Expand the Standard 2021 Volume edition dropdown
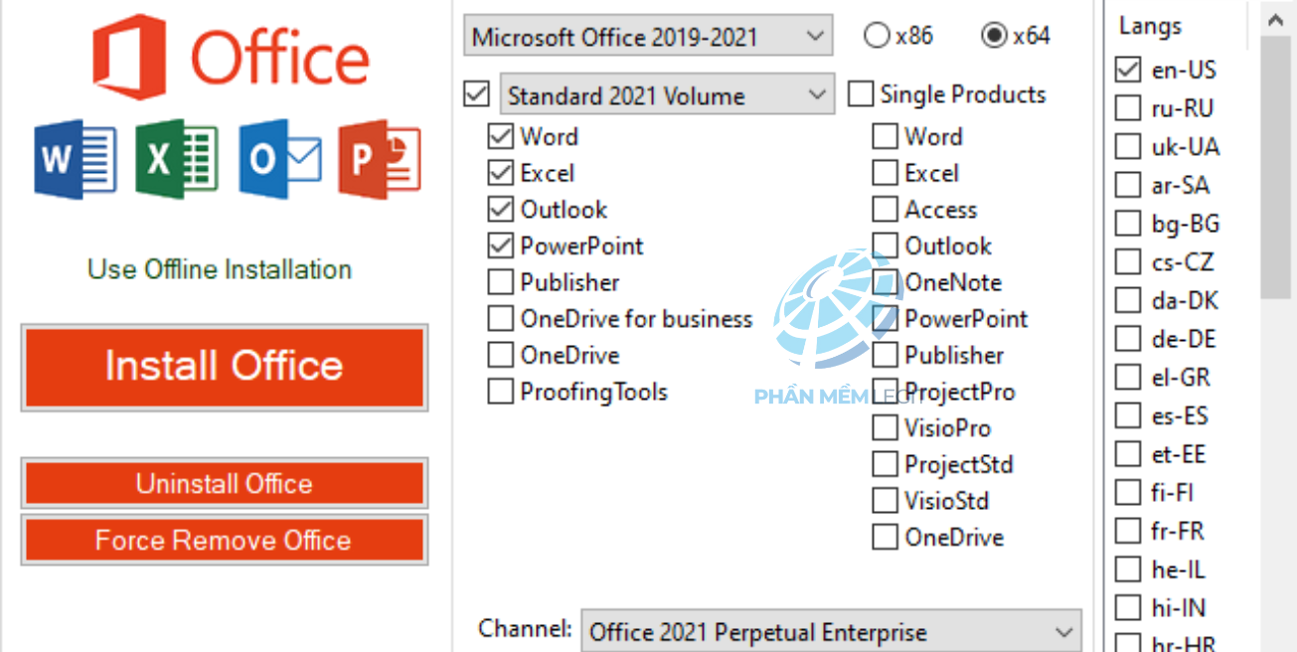Image resolution: width=1297 pixels, height=652 pixels. [x=667, y=95]
